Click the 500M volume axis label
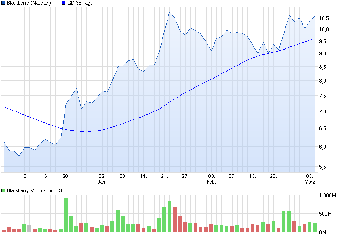The image size is (337, 236). [x=325, y=213]
